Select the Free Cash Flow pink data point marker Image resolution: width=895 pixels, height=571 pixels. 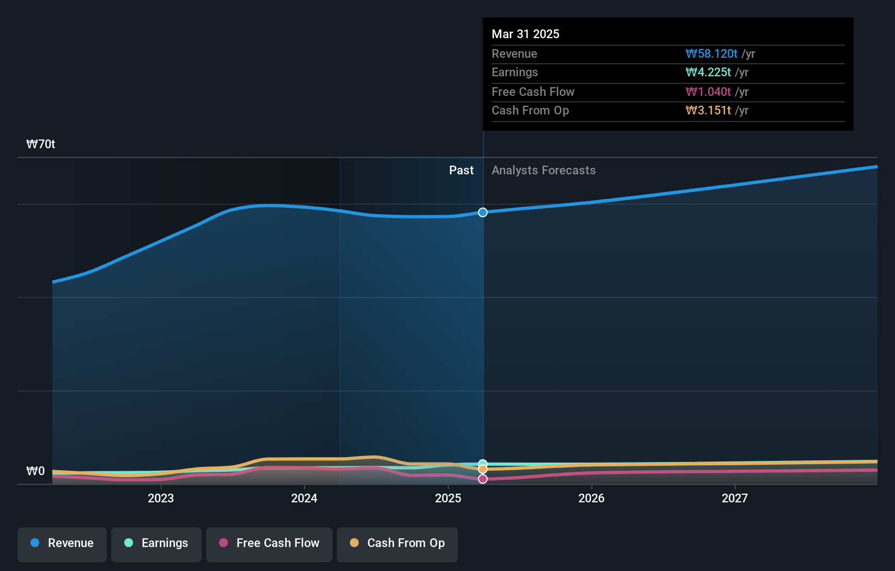(483, 479)
